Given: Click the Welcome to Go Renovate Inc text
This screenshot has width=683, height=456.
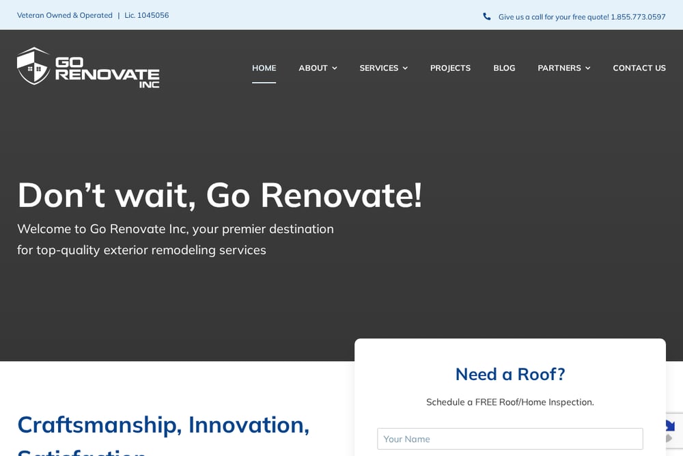Looking at the screenshot, I should [x=175, y=239].
